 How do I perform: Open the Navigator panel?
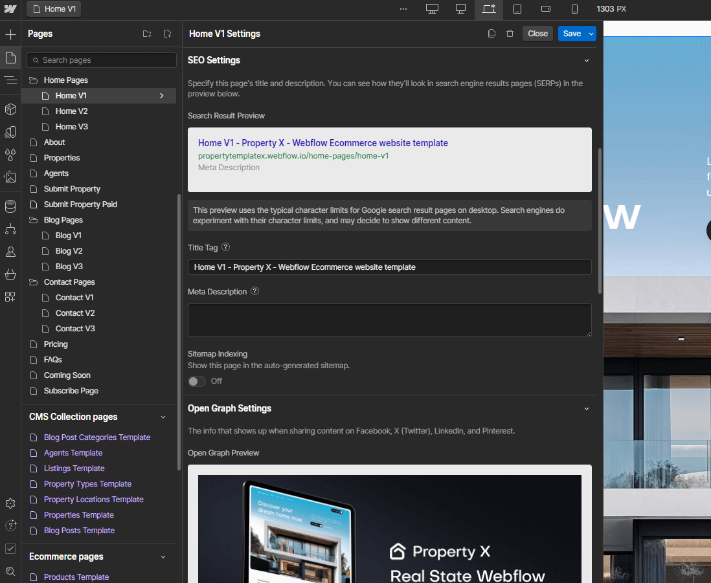(x=10, y=80)
